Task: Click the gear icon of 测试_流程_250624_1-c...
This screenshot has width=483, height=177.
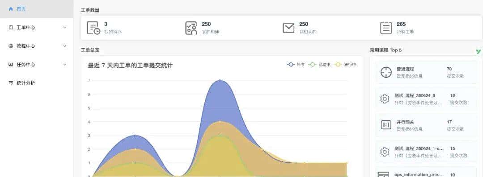Action: (385, 152)
